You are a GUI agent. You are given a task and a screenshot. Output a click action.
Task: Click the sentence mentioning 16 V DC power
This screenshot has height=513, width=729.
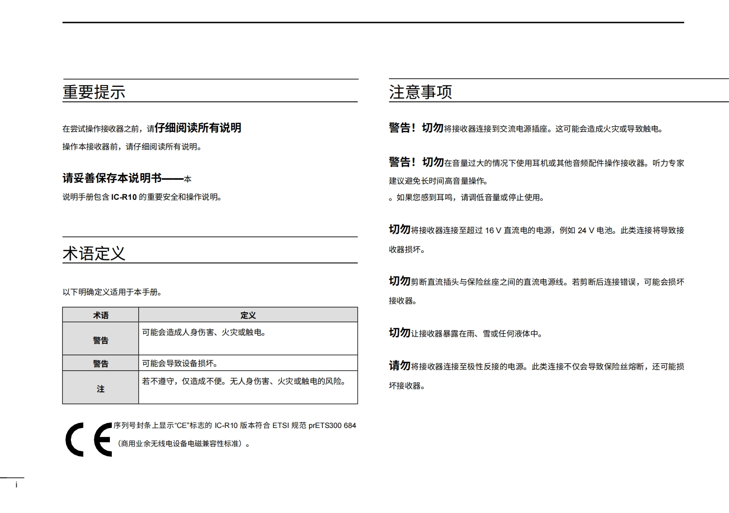[536, 230]
